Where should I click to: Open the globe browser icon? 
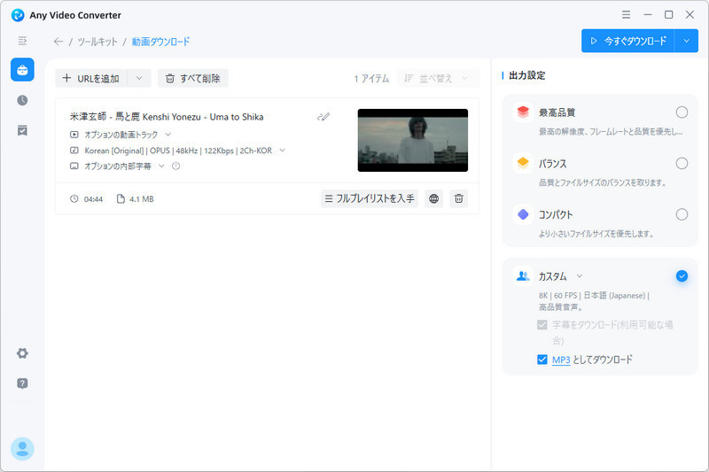pos(433,198)
